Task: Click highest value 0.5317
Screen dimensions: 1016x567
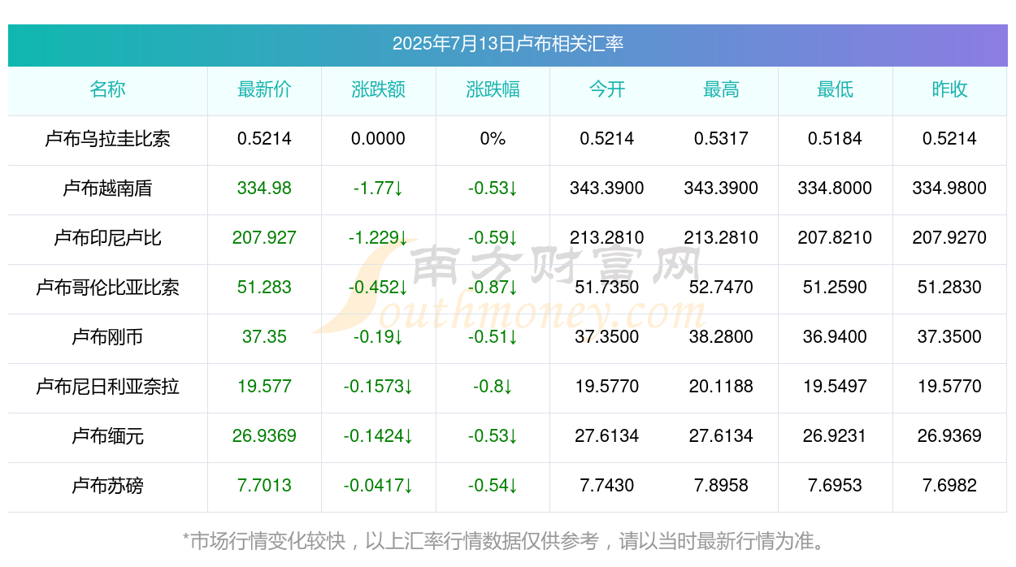Action: pyautogui.click(x=721, y=139)
